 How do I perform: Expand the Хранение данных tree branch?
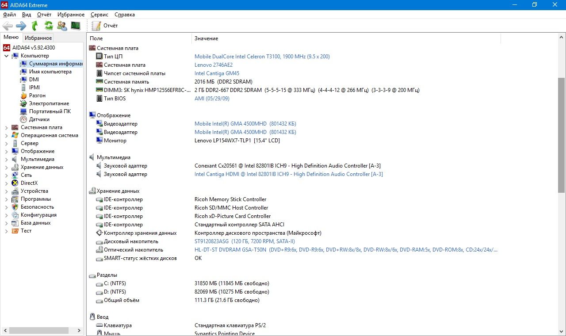point(6,167)
